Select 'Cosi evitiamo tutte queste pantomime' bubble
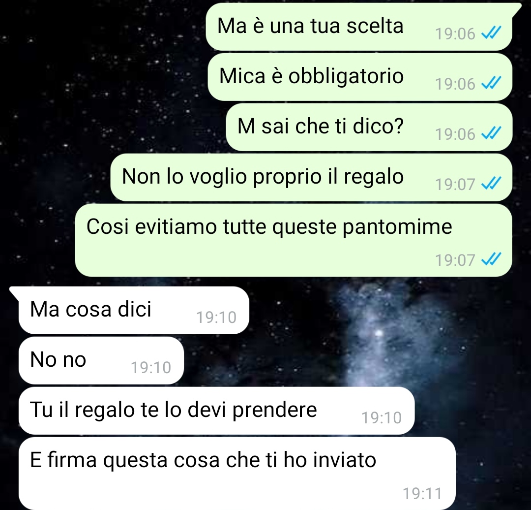 (x=293, y=240)
